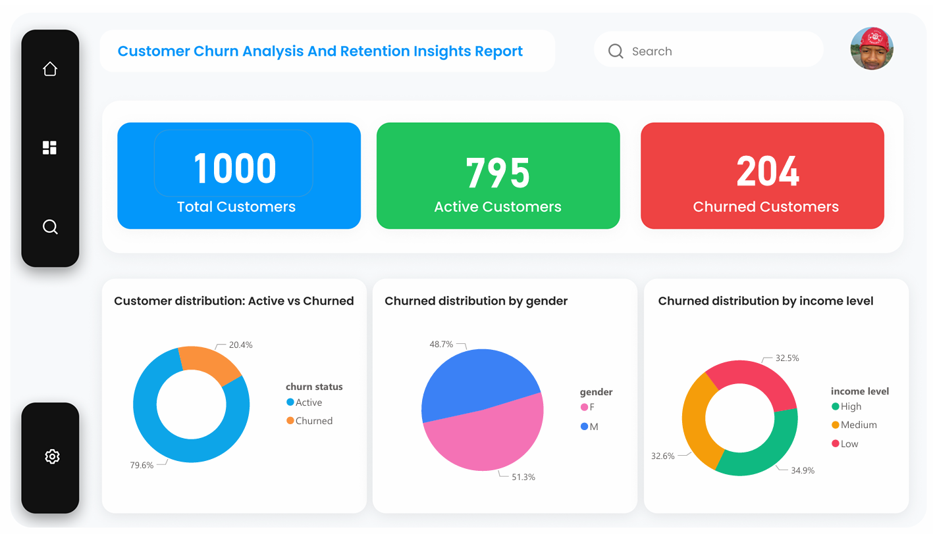The width and height of the screenshot is (933, 534).
Task: Click 'Churned distribution by income level' title
Action: coord(766,301)
